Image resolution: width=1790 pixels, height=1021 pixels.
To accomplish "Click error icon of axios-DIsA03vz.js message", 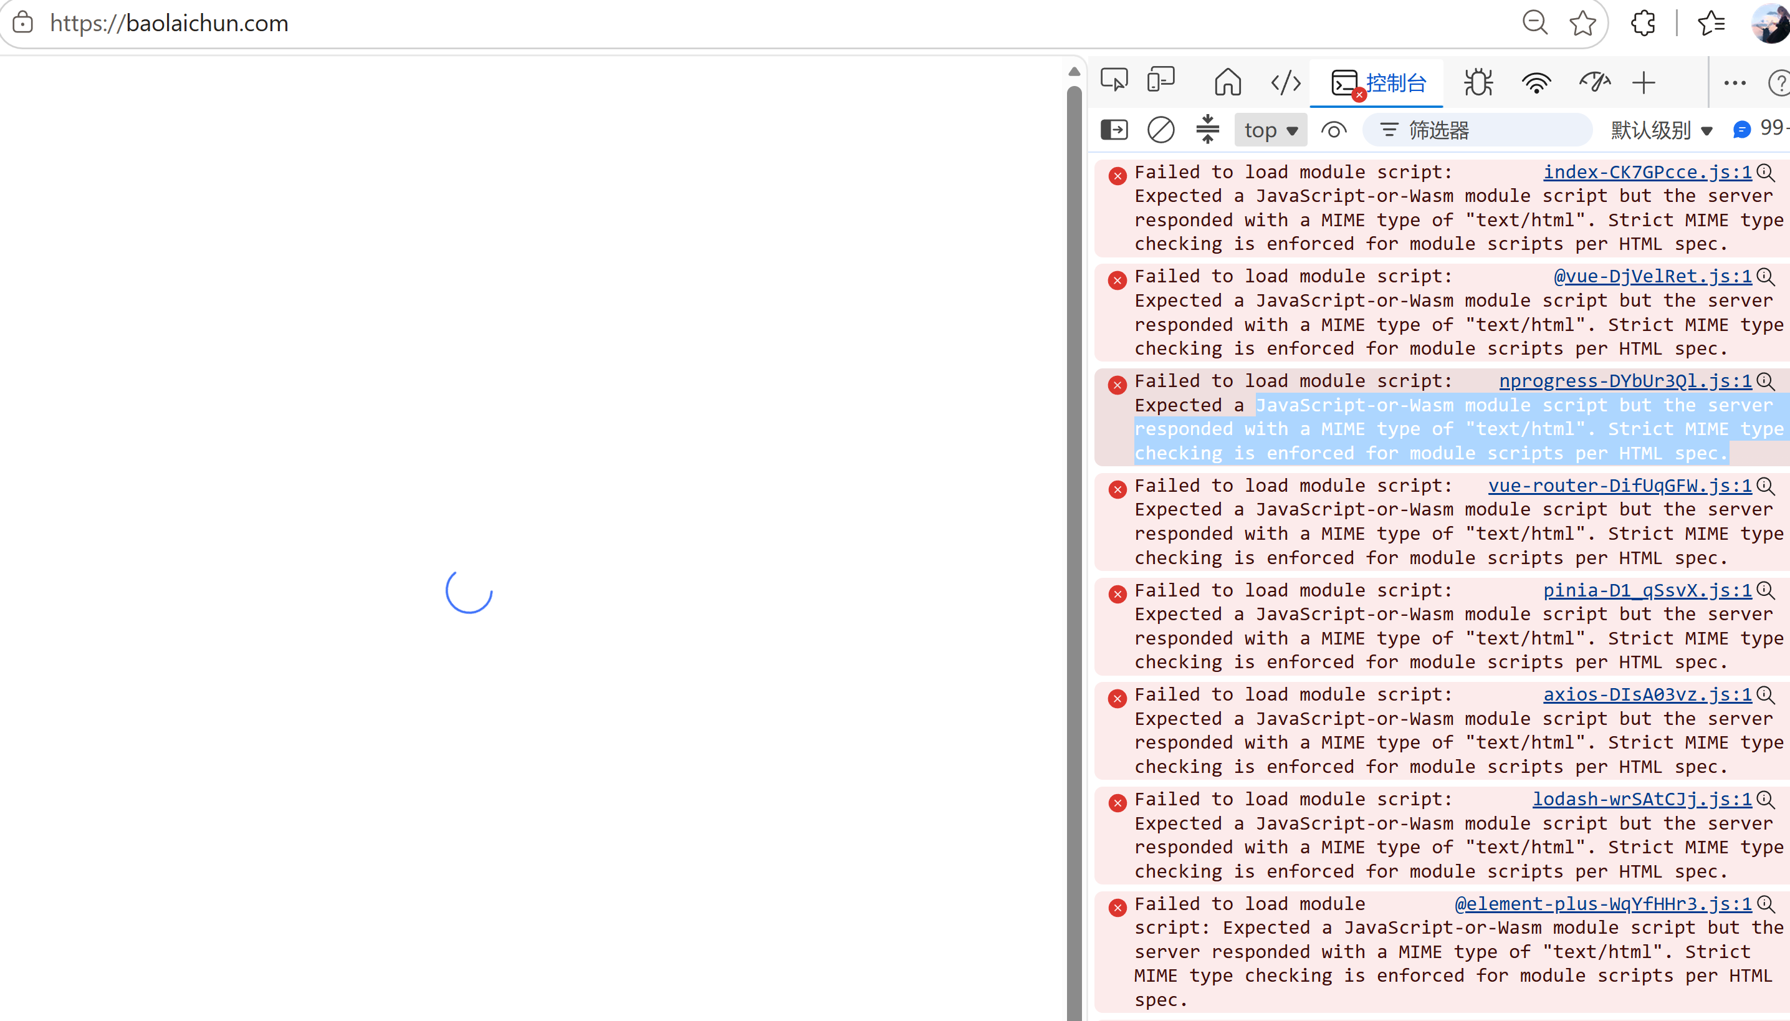I will pos(1118,698).
